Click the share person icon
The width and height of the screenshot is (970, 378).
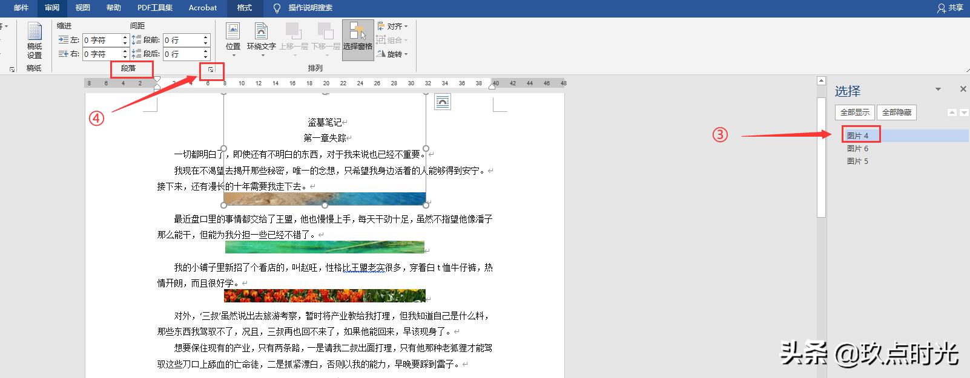942,8
